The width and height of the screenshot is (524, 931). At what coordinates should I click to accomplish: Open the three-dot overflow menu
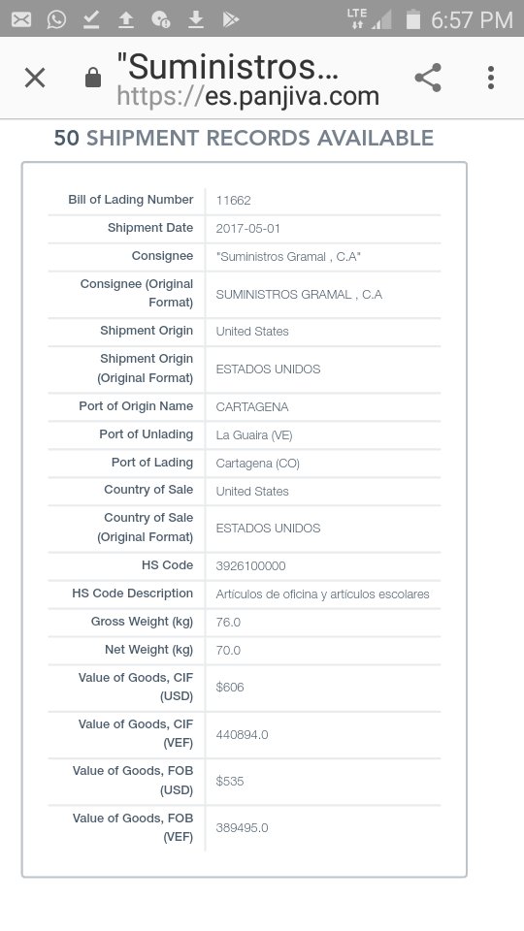pyautogui.click(x=491, y=78)
